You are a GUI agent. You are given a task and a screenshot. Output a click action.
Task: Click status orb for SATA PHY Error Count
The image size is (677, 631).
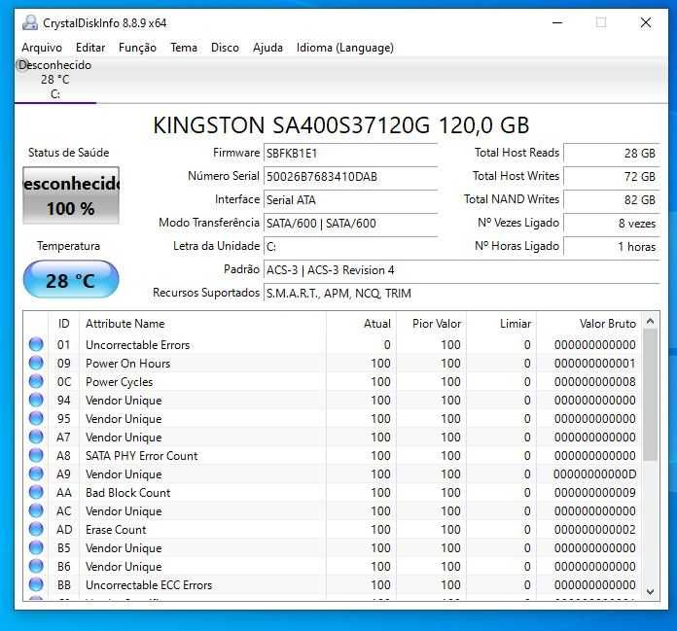click(36, 455)
